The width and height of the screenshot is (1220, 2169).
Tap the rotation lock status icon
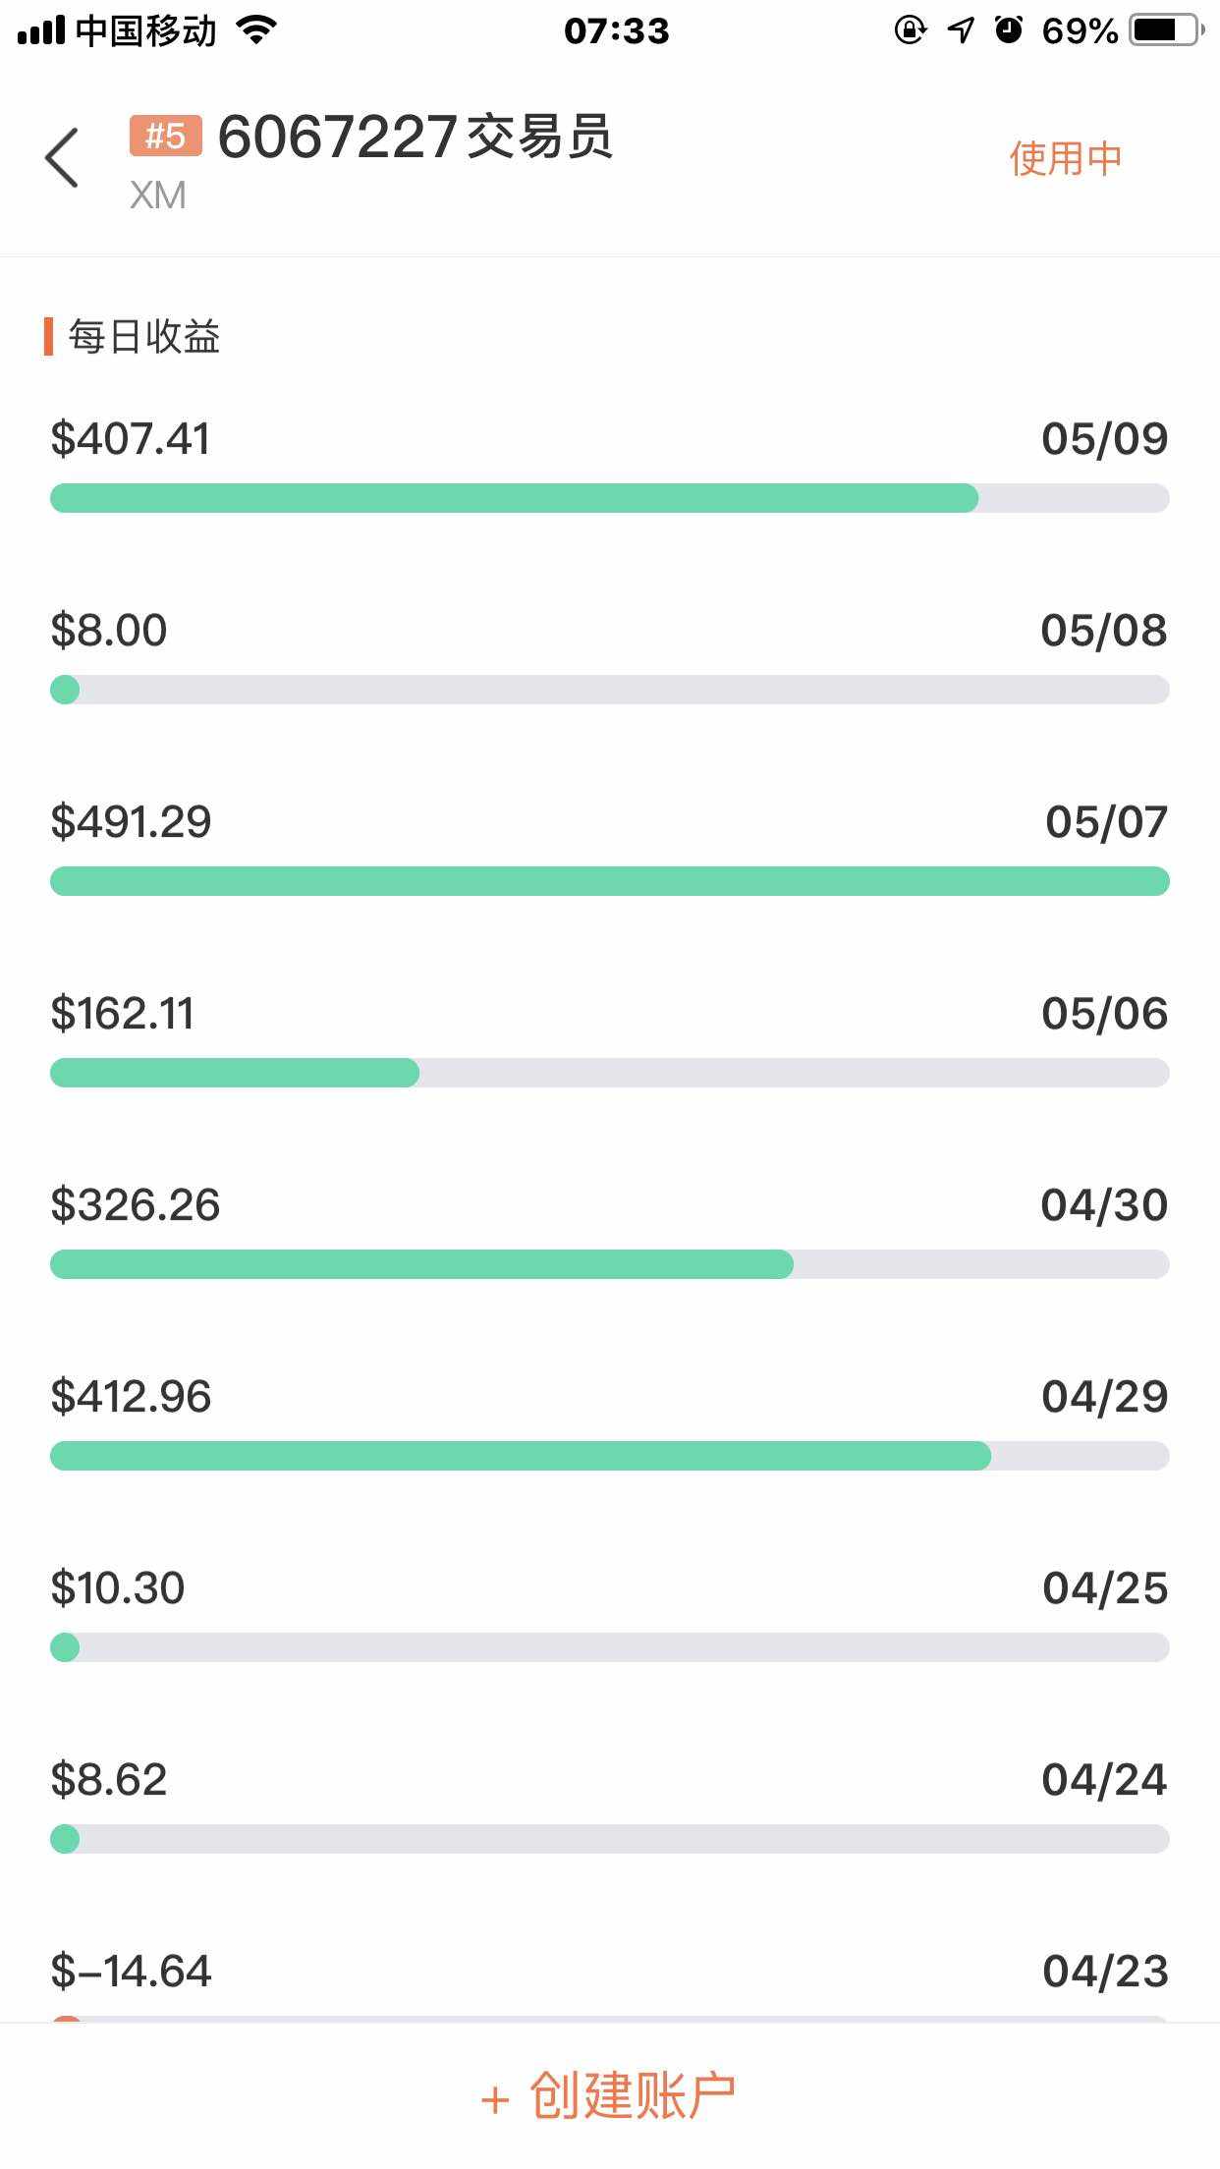point(911,30)
